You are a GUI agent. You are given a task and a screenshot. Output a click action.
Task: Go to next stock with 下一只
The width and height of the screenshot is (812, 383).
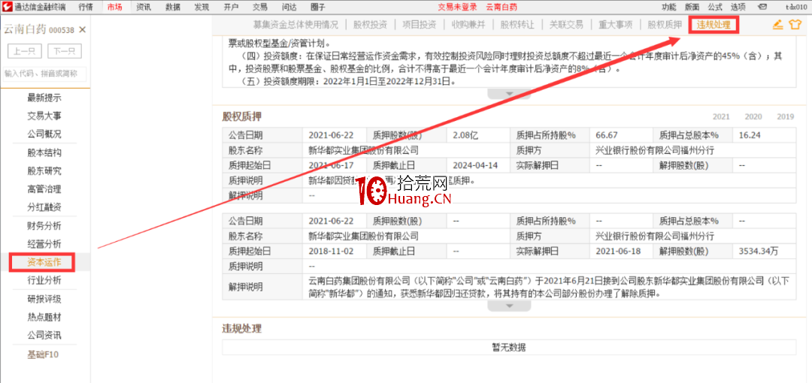pos(65,51)
